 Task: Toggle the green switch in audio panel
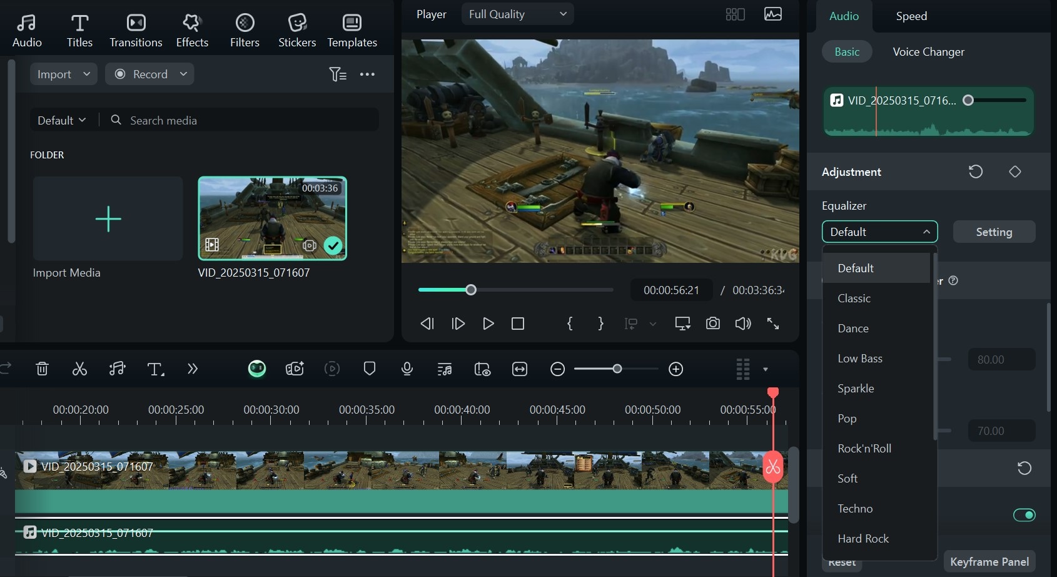tap(1024, 515)
